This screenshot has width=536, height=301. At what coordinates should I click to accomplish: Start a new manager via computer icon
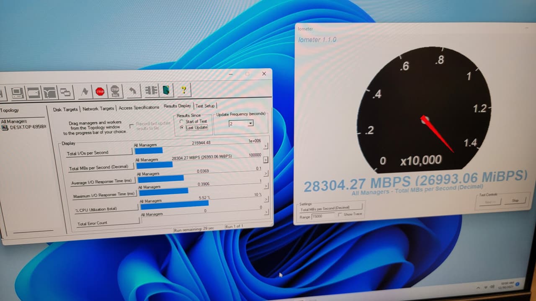(18, 92)
